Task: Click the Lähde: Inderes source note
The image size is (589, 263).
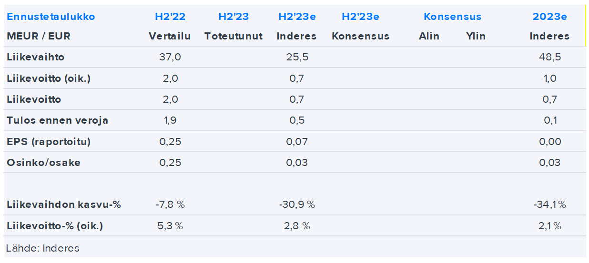Action: [43, 248]
